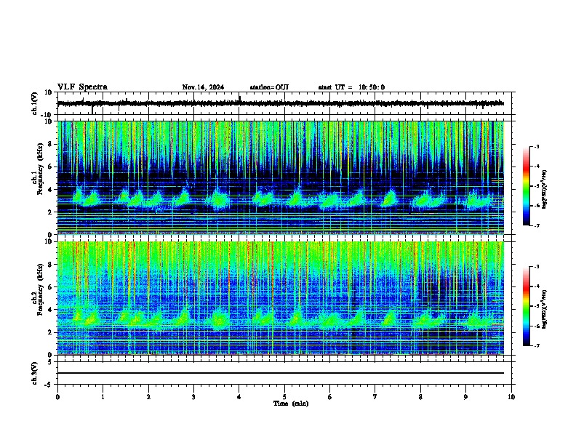Click the "start UT = 10:50:0" header text

pyautogui.click(x=351, y=87)
